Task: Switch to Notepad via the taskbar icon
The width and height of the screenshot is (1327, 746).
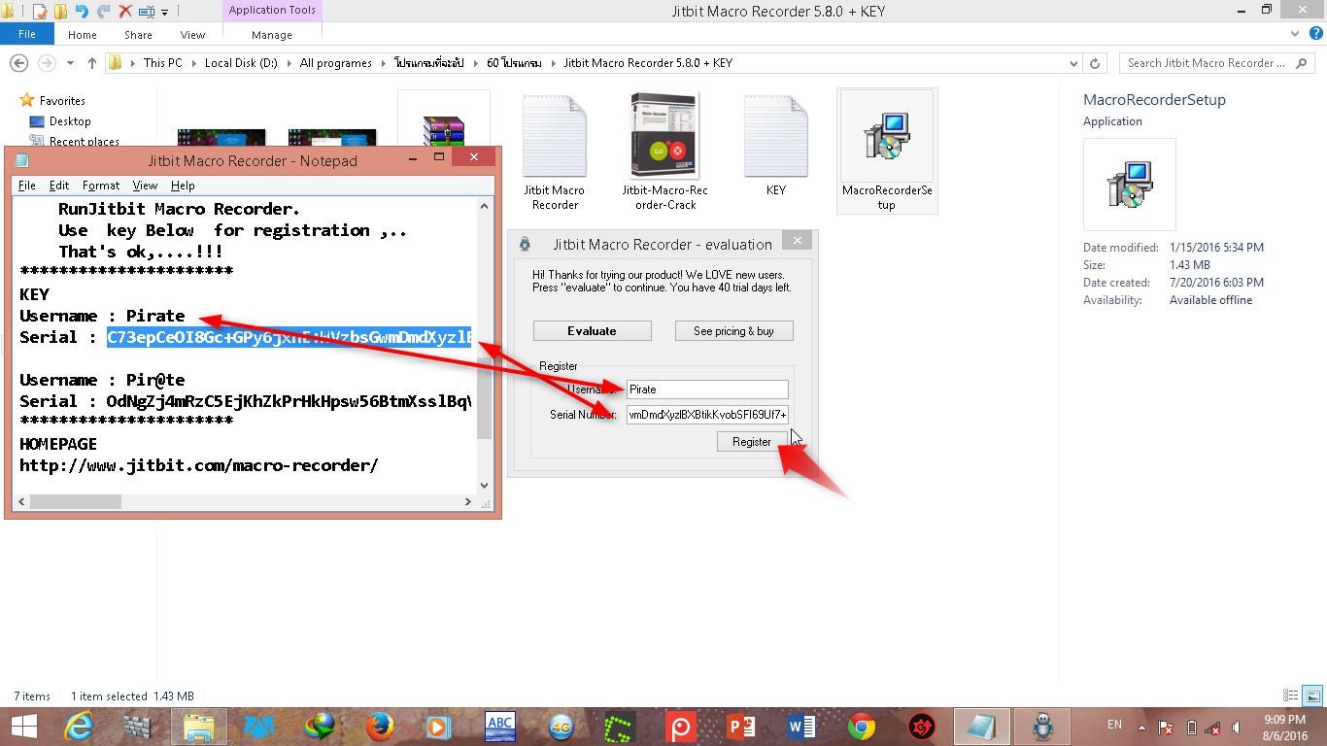Action: [982, 727]
